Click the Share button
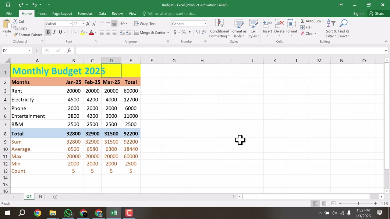 (x=377, y=13)
